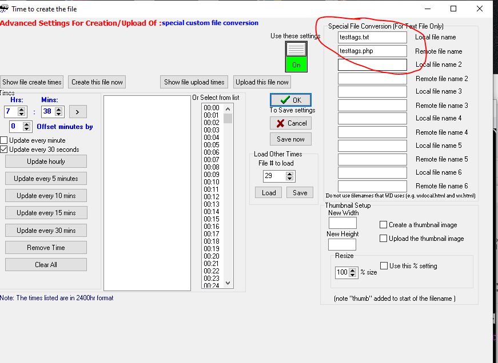Click the File # to load field showing 29
Viewport: 498px width, 363px height.
274,176
